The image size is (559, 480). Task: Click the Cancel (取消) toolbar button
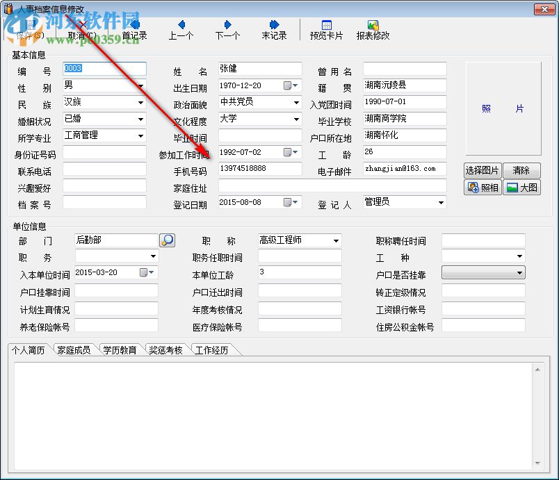pos(82,30)
